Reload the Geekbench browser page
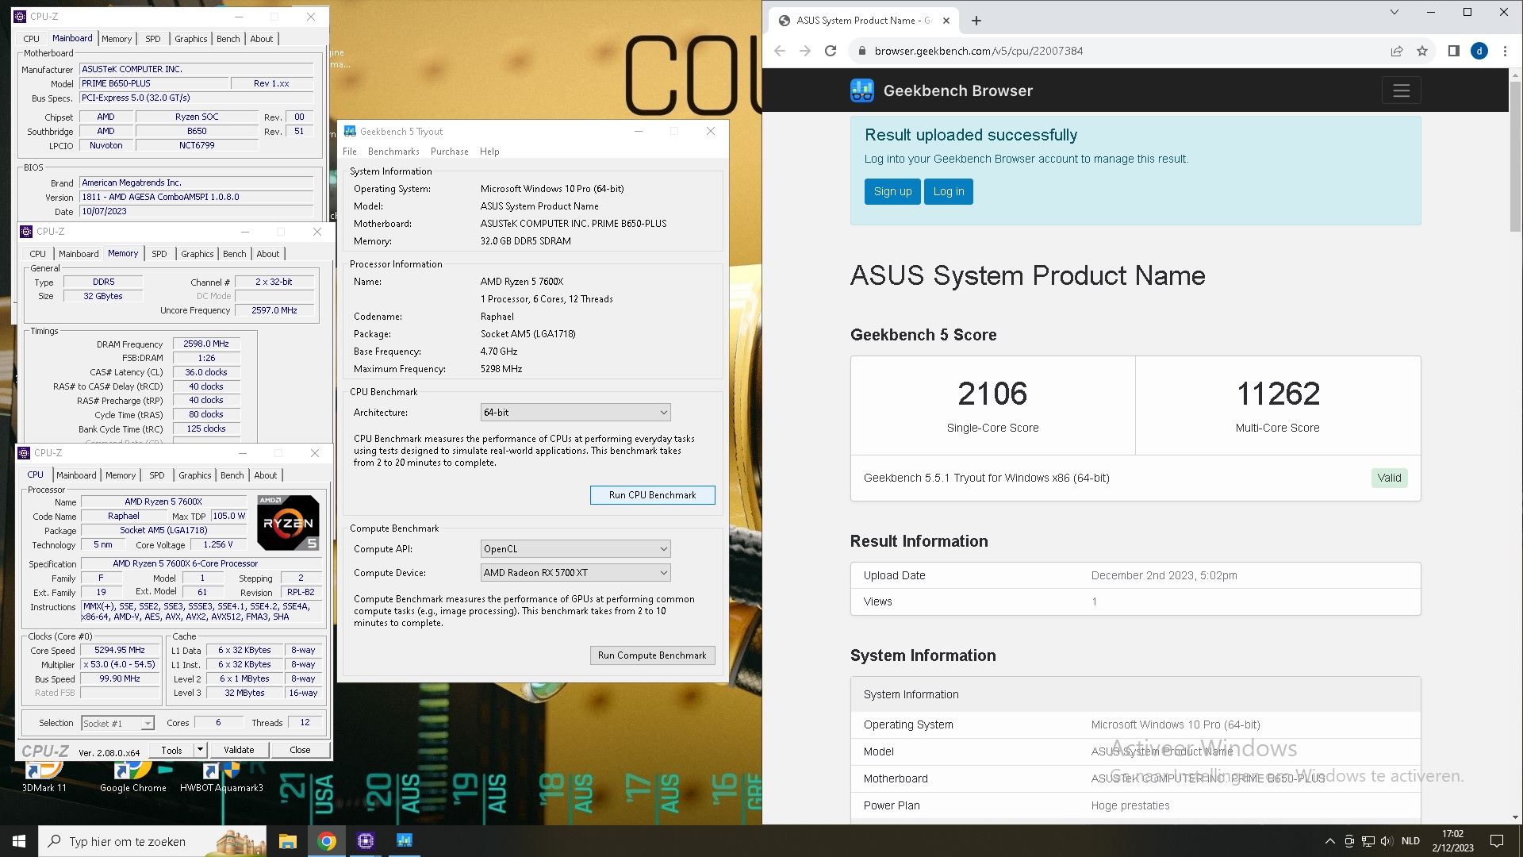 pyautogui.click(x=831, y=51)
